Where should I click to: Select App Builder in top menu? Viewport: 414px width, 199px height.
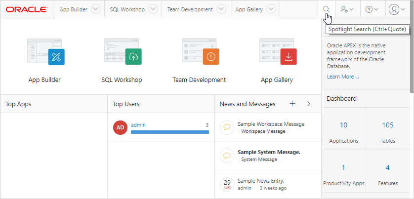pyautogui.click(x=74, y=9)
